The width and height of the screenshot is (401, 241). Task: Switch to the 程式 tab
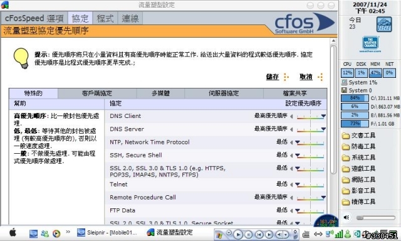click(x=105, y=18)
